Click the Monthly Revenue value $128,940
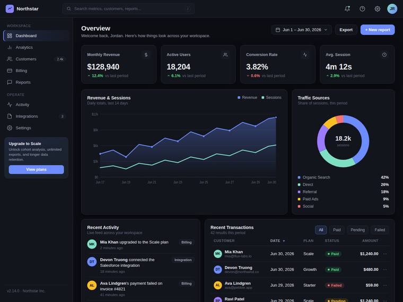The image size is (403, 302). [x=103, y=67]
